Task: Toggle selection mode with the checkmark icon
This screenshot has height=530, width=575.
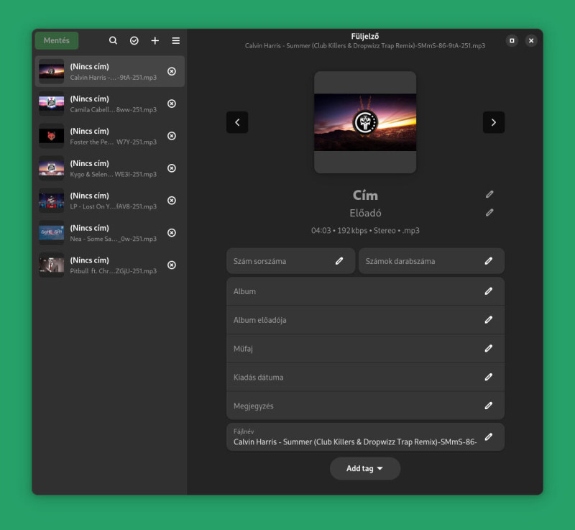Action: 134,40
